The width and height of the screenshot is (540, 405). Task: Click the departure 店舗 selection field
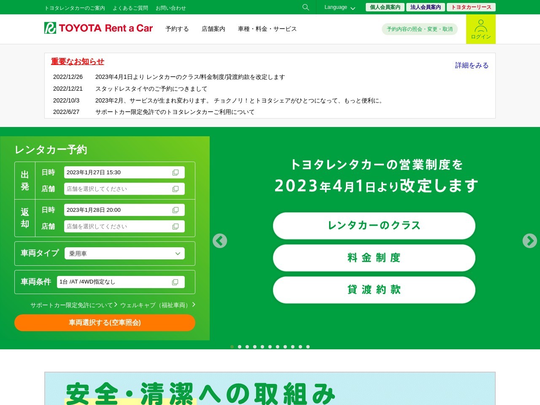click(x=124, y=189)
